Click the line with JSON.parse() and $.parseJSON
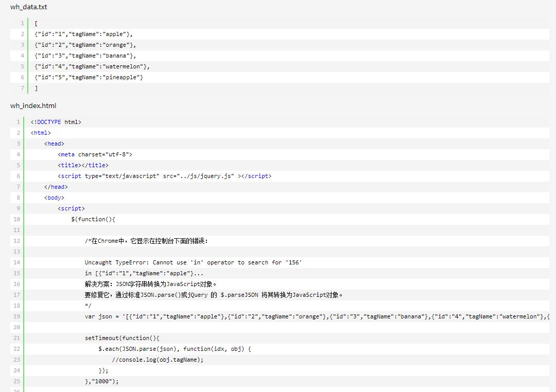The image size is (556, 392). [x=214, y=295]
